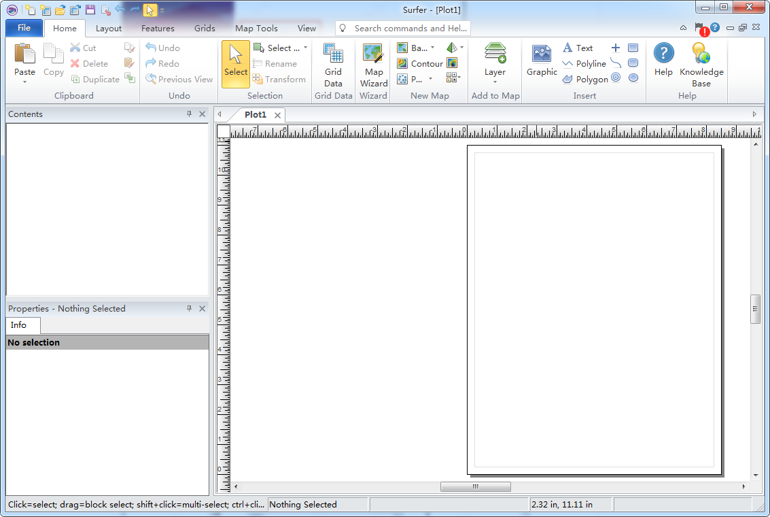
Task: Create a Post map from the ribbon
Action: pyautogui.click(x=410, y=79)
